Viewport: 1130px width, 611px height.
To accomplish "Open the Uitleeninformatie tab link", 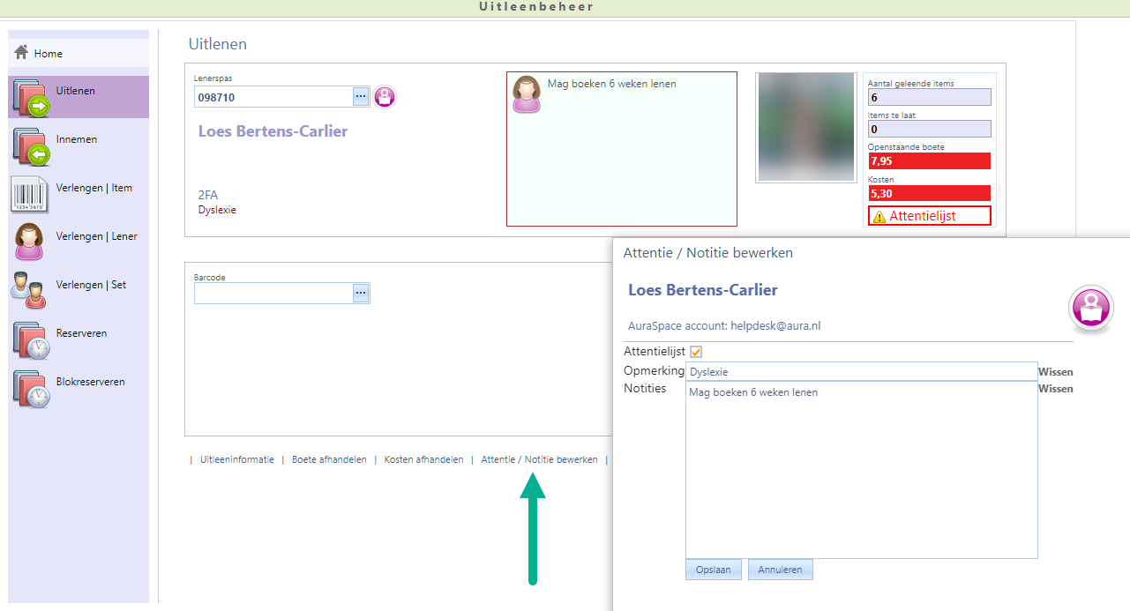I will click(x=236, y=459).
